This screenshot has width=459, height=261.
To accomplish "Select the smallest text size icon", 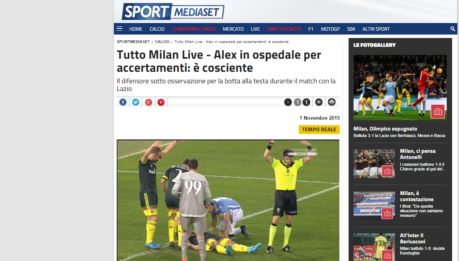I will [x=288, y=102].
